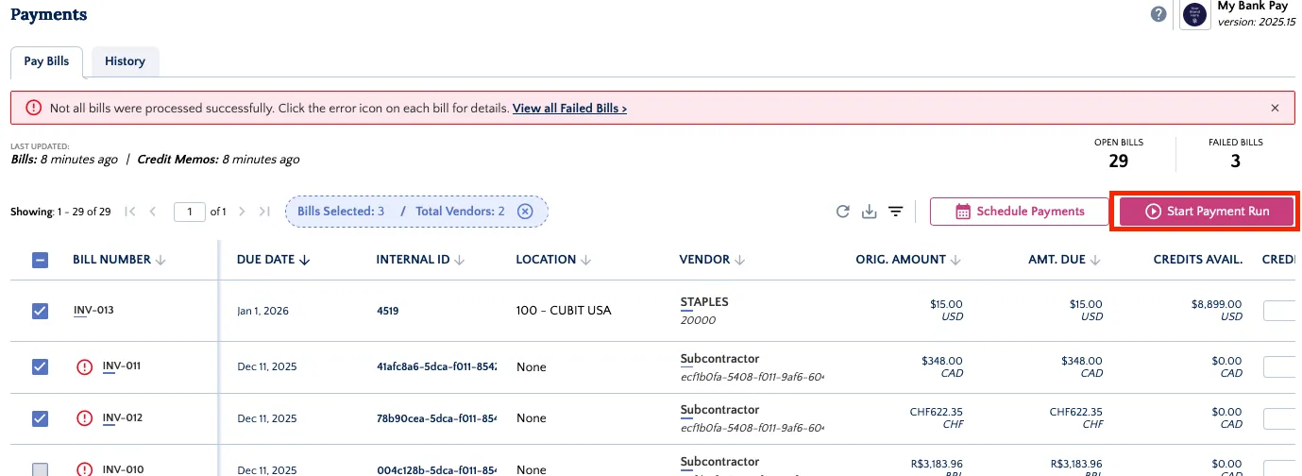1302x476 pixels.
Task: Open the INV-013 bill link
Action: (x=93, y=310)
